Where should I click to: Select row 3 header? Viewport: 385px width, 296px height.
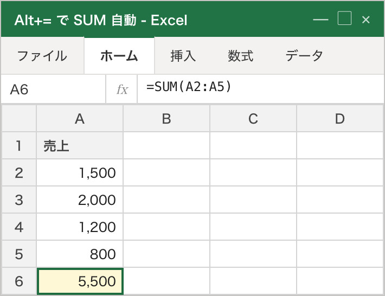19,200
